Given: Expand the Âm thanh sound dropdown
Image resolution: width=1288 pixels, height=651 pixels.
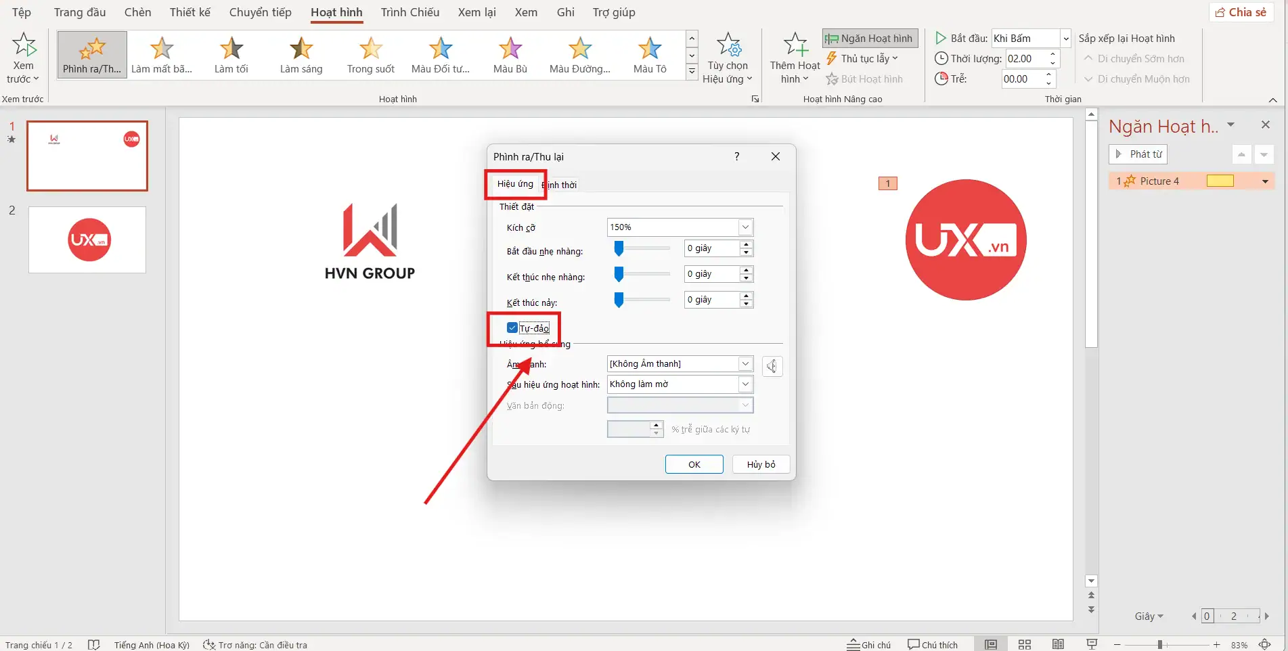Looking at the screenshot, I should click(745, 364).
